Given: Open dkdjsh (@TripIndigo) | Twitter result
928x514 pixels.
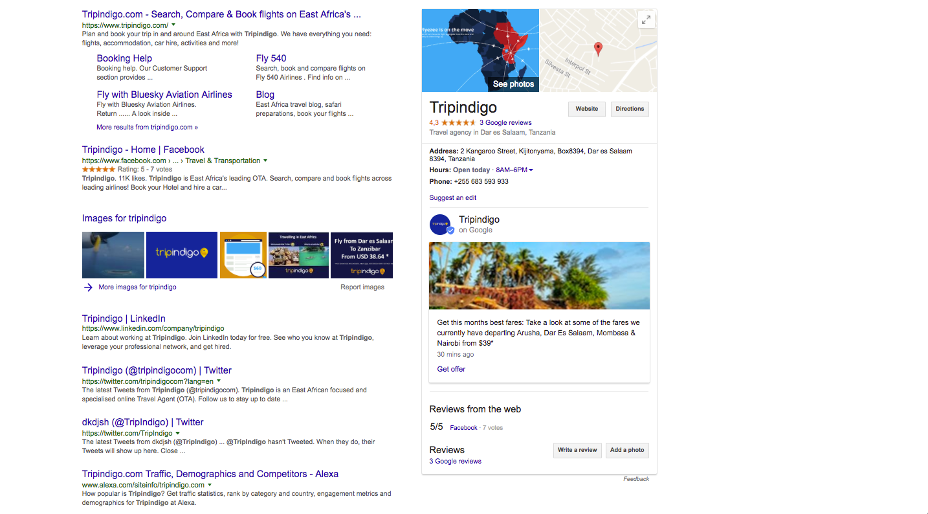Looking at the screenshot, I should pos(143,422).
